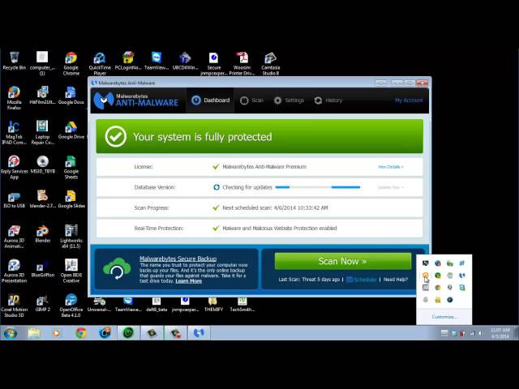The width and height of the screenshot is (519, 389).
Task: Select the Google Drive desktop icon
Action: click(x=71, y=130)
